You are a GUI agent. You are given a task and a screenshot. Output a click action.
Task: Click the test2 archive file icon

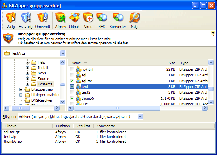[x=78, y=92]
